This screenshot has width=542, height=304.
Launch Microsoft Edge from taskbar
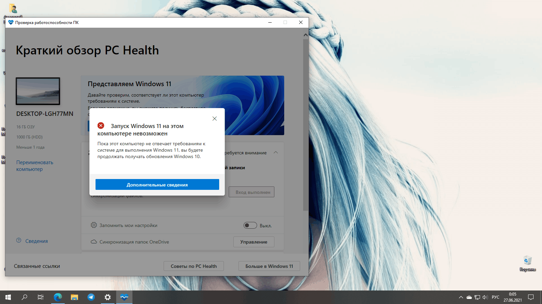[x=58, y=297]
